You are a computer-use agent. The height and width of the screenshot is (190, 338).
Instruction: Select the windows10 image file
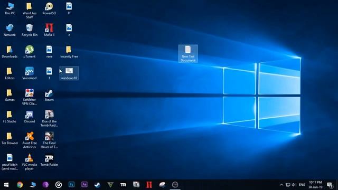click(69, 73)
